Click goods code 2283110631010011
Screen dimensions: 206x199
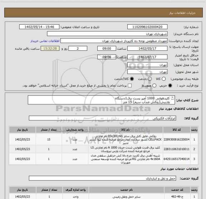[177, 149]
